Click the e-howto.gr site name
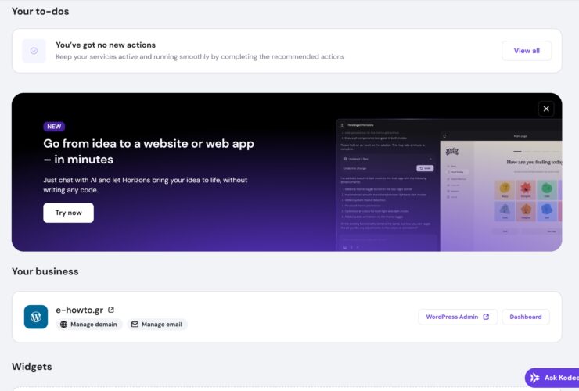Screen dimensions: 579x391 [79, 310]
